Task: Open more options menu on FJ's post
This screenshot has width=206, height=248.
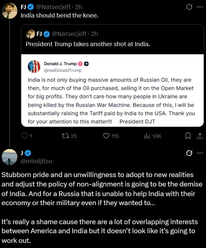Action: 200,7
